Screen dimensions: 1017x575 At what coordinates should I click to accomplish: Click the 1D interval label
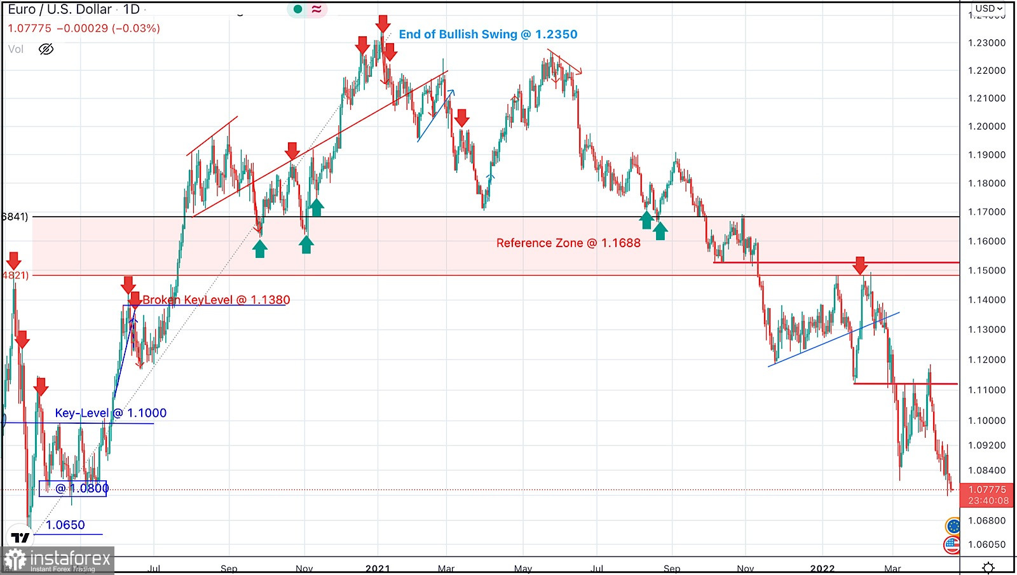[x=131, y=10]
